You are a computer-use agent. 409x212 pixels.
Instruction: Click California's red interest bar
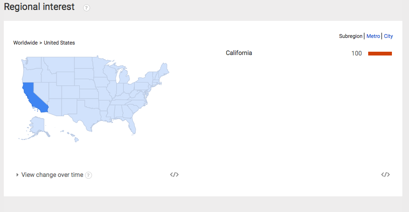380,54
